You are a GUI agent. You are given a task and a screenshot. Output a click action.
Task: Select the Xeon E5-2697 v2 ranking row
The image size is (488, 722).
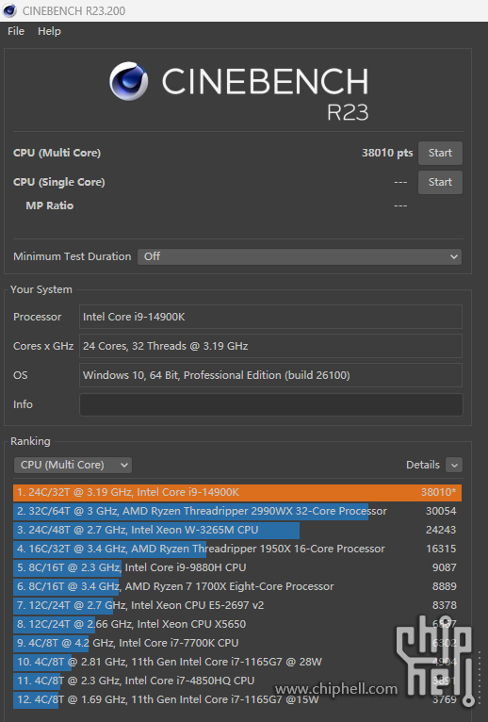(x=237, y=605)
